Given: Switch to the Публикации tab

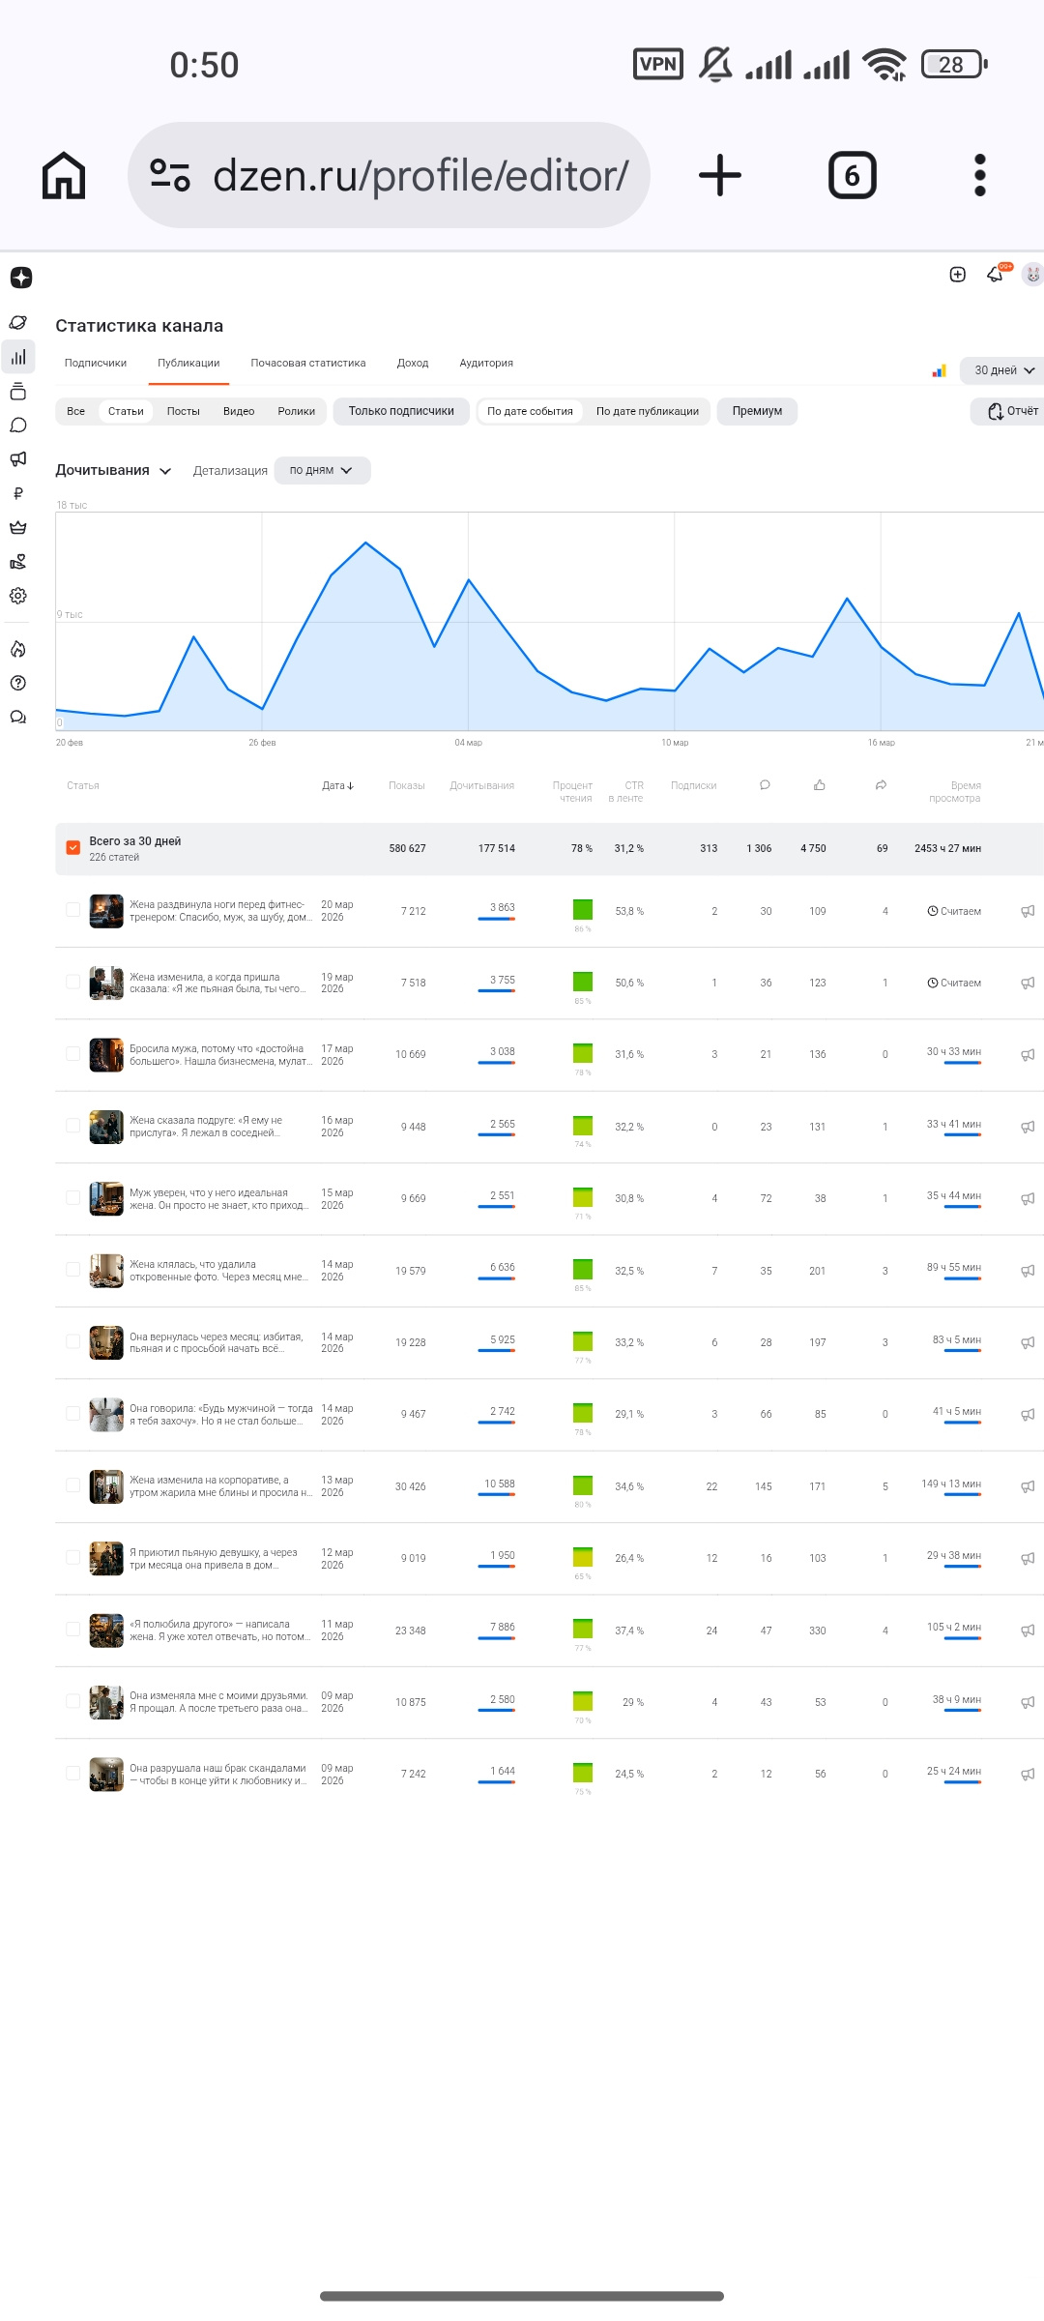Looking at the screenshot, I should click(188, 363).
